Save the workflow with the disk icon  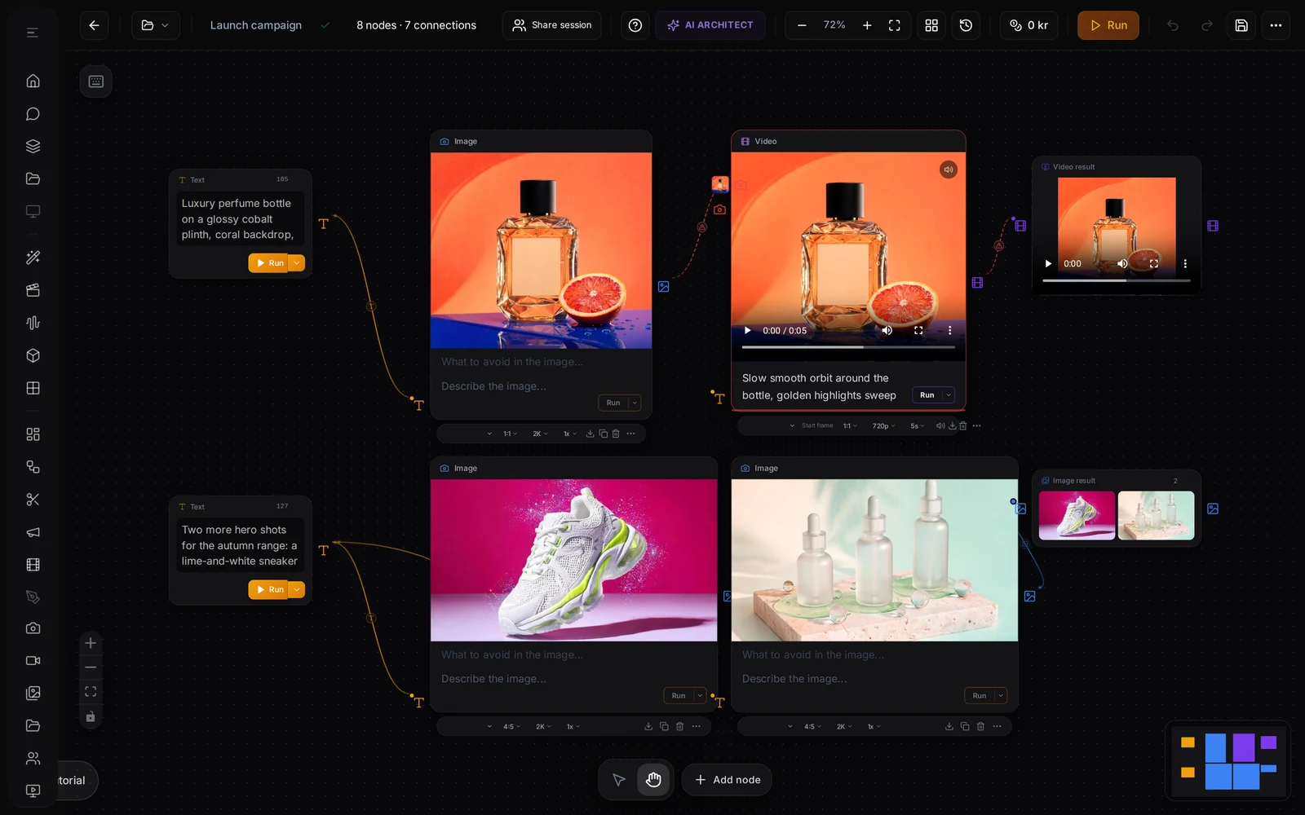(1241, 25)
